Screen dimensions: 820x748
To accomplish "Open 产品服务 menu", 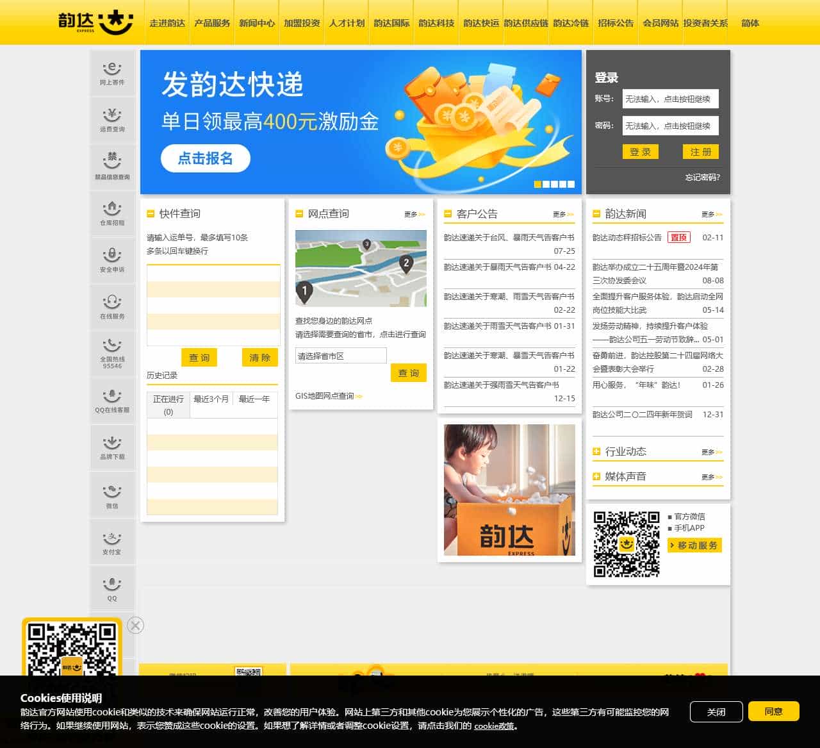I will tap(212, 22).
